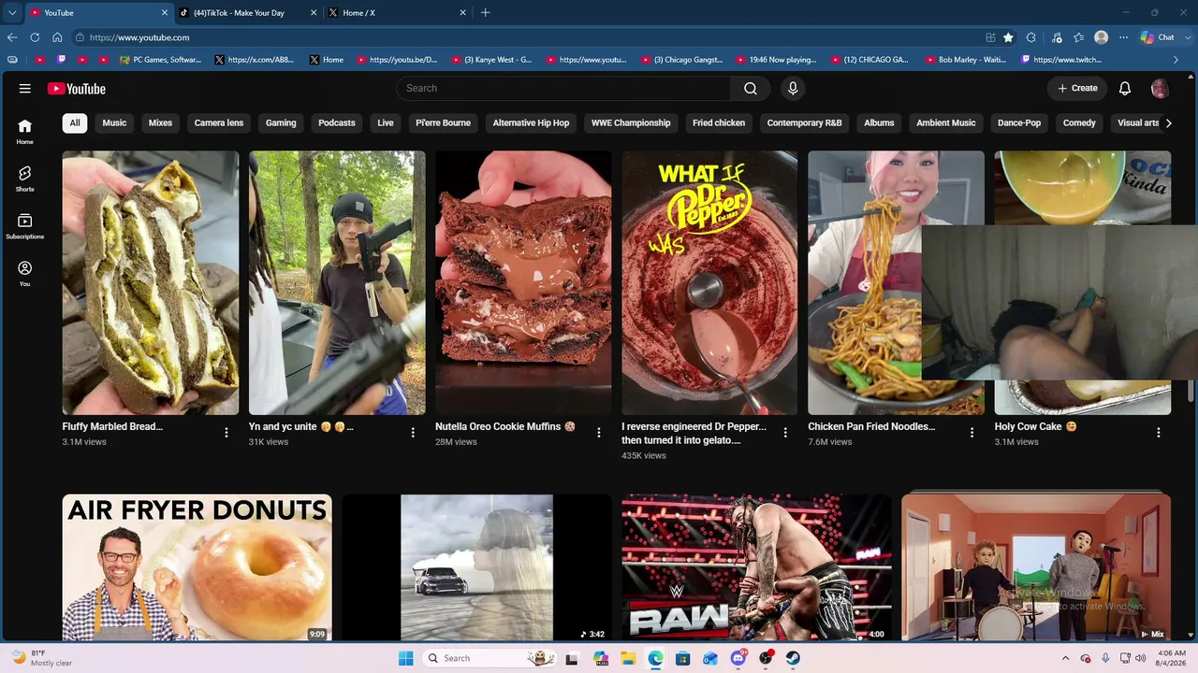
Task: Show hidden system tray icons chevron
Action: click(x=1065, y=658)
